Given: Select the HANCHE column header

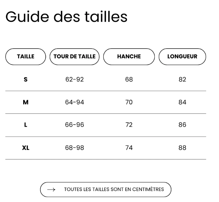Looking at the screenshot, I should pos(129,57).
